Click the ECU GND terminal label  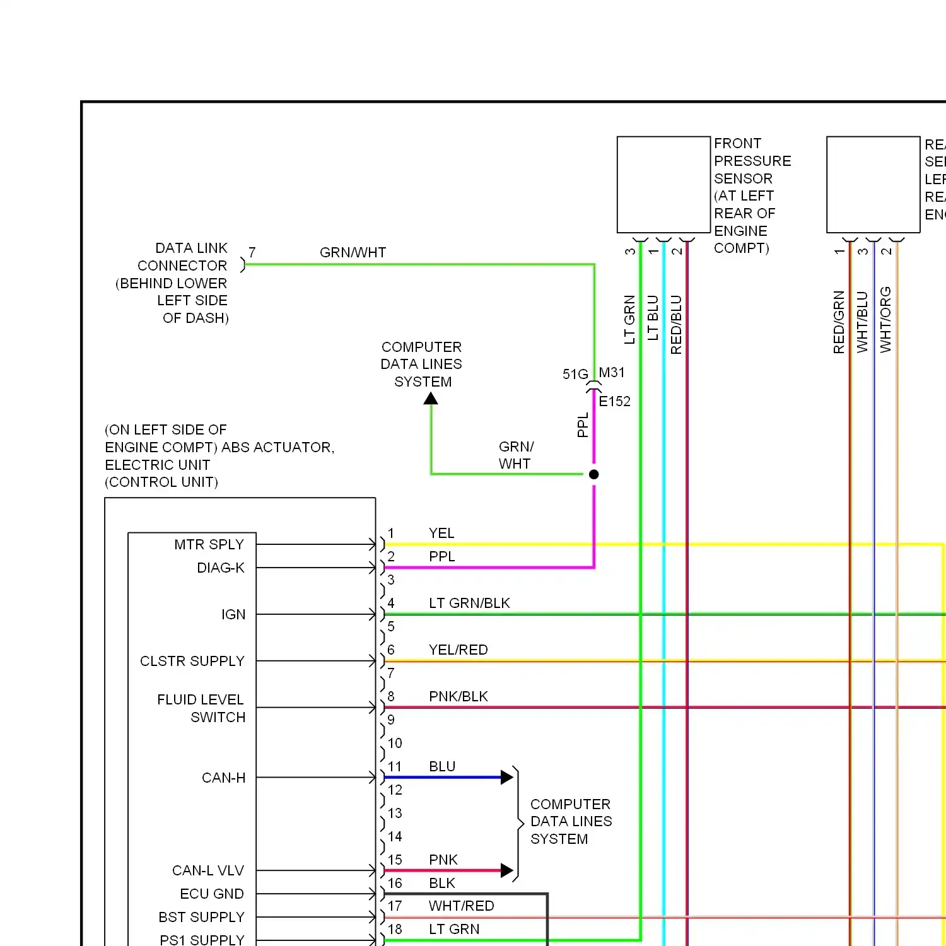click(212, 894)
